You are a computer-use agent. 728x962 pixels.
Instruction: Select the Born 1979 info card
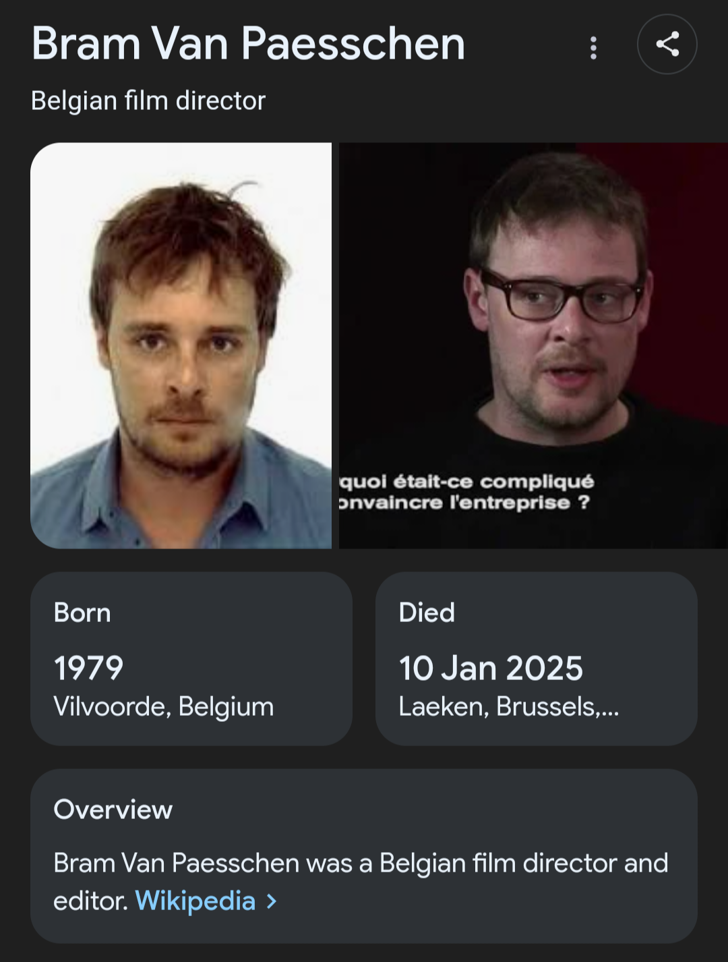(191, 658)
